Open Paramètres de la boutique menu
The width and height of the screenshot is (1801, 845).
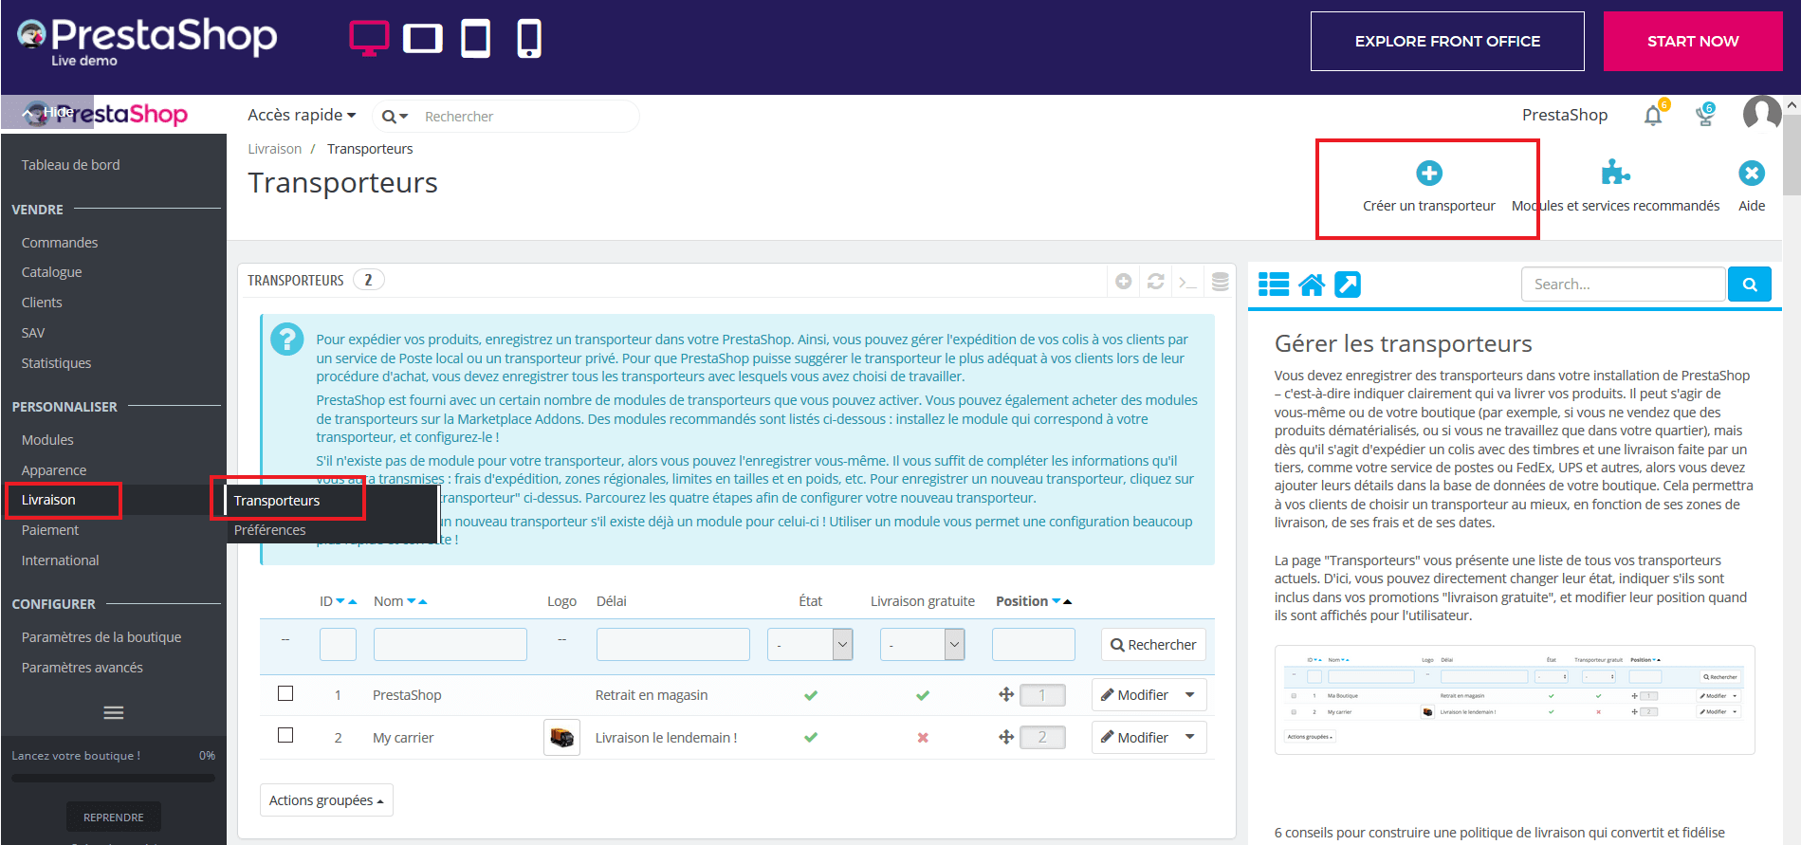(x=101, y=637)
